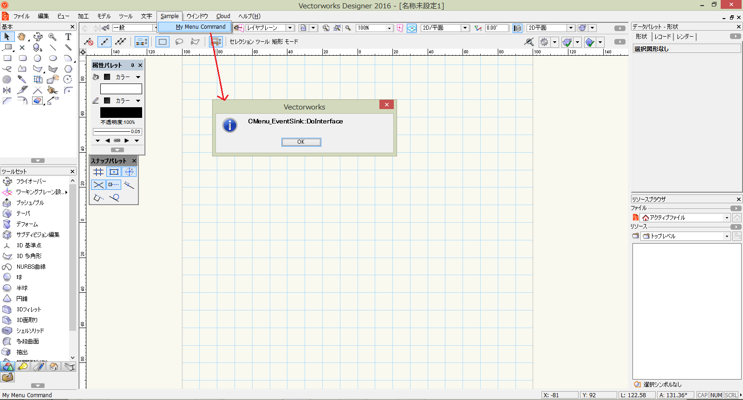
Task: Select the Oval tool
Action: (53, 58)
